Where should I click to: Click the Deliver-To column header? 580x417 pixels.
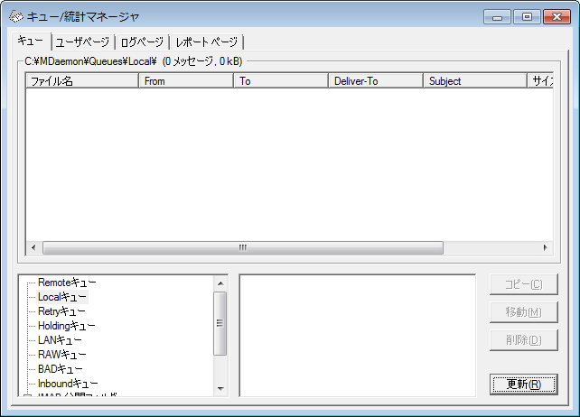tap(375, 81)
